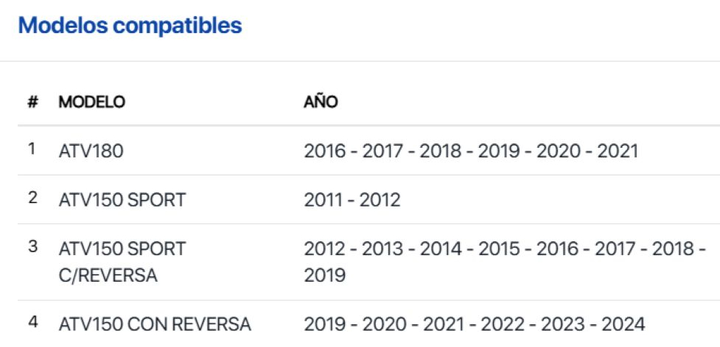The width and height of the screenshot is (720, 347).
Task: Select the MODELO column header
Action: coord(92,102)
